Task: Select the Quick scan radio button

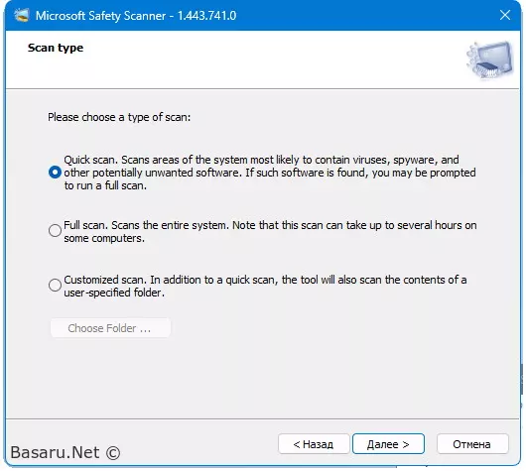Action: pyautogui.click(x=55, y=173)
